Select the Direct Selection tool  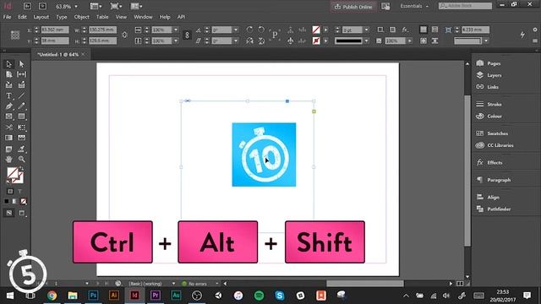point(21,64)
